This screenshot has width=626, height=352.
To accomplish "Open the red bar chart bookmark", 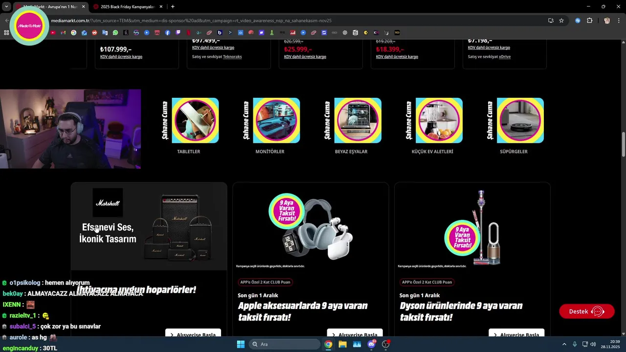I will coord(292,33).
